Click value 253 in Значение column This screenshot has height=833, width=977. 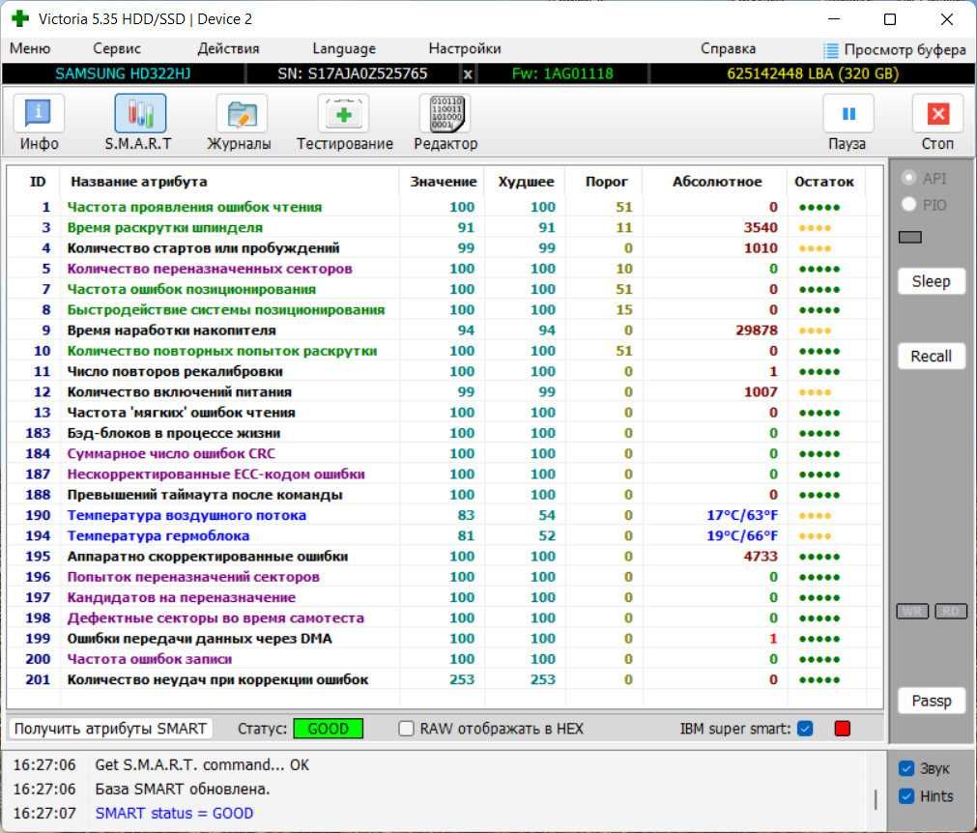(462, 679)
